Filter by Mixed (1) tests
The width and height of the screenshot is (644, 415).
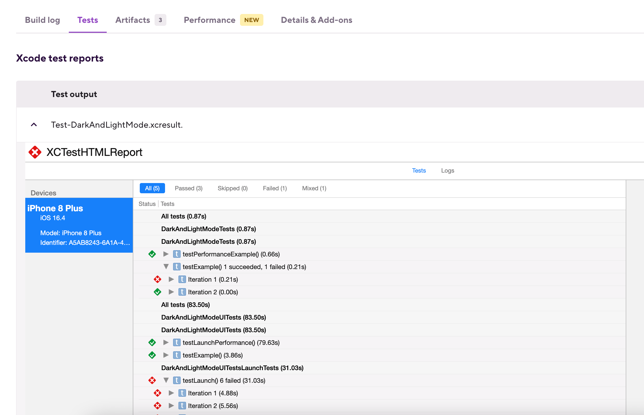pyautogui.click(x=314, y=188)
